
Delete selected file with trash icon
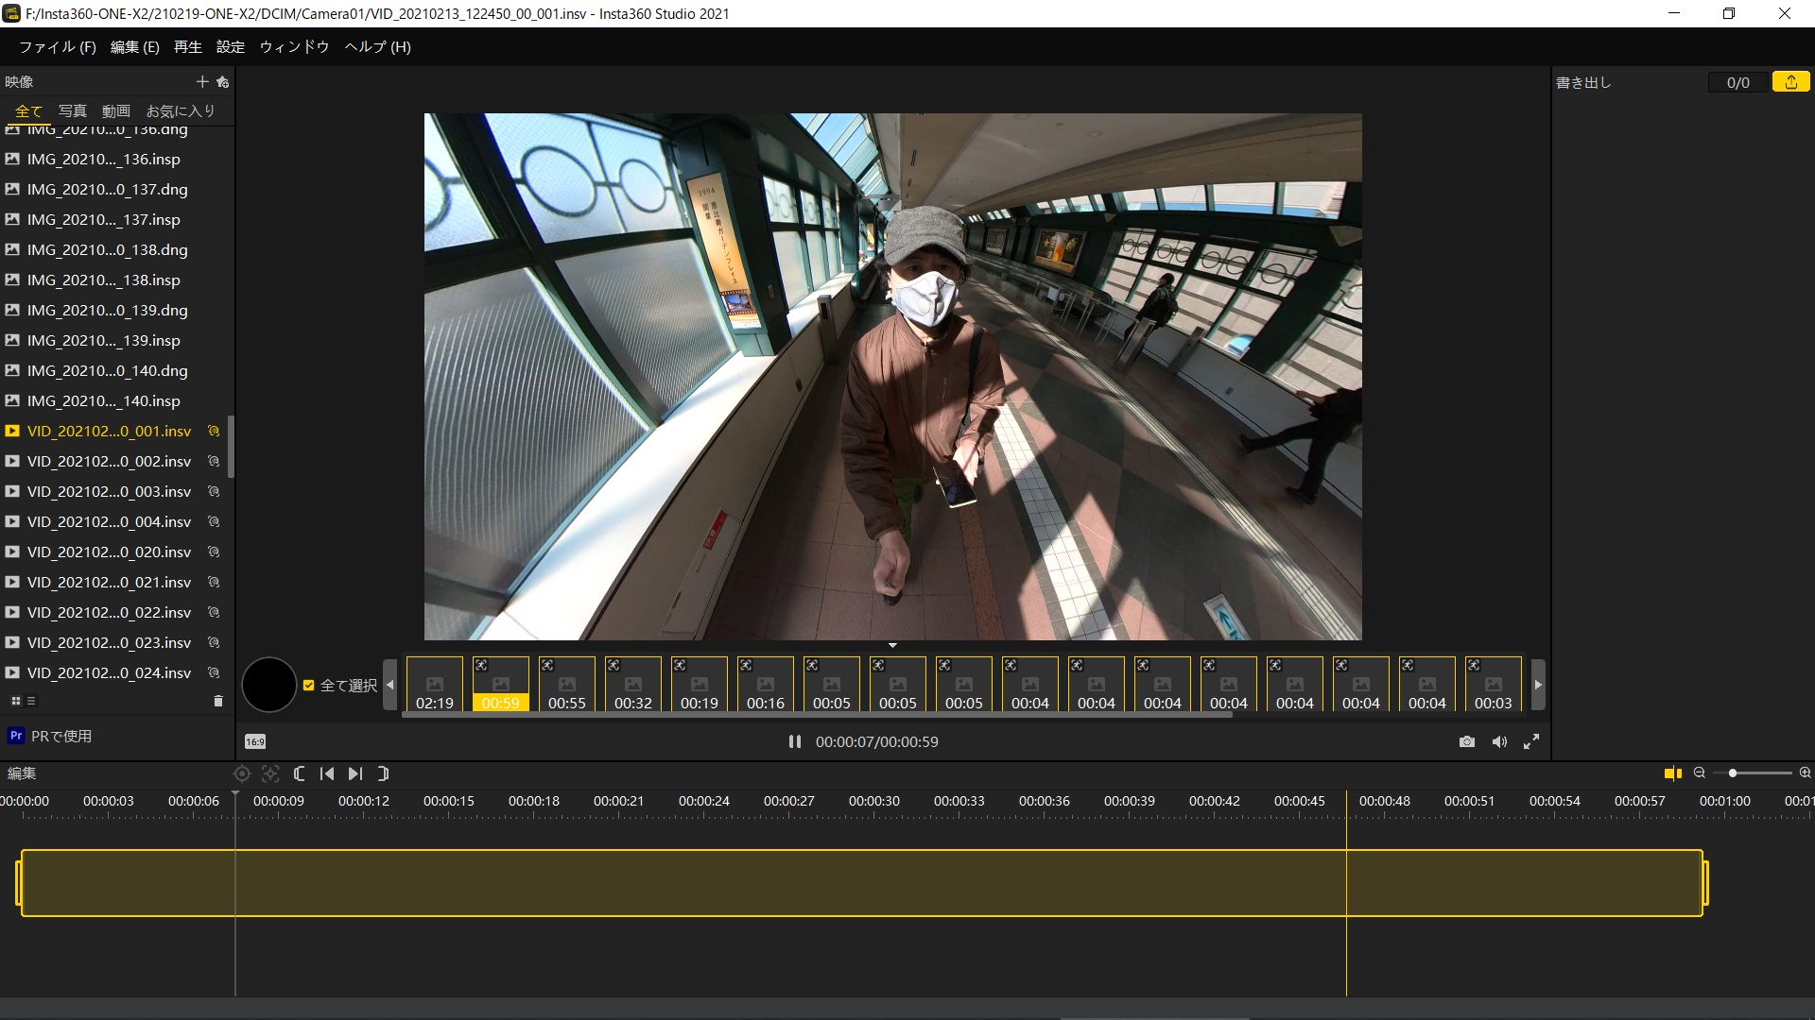(218, 701)
